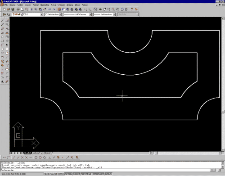
Task: Toggle SKOK snap in the status bar
Action: pos(47,174)
